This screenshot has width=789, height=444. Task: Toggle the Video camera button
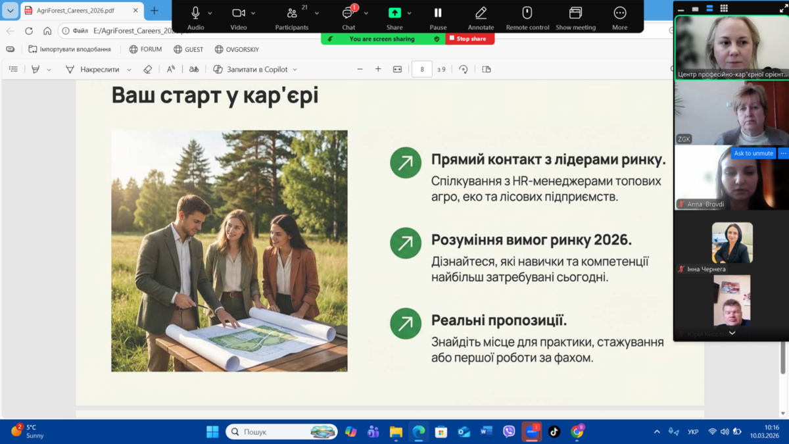click(238, 13)
